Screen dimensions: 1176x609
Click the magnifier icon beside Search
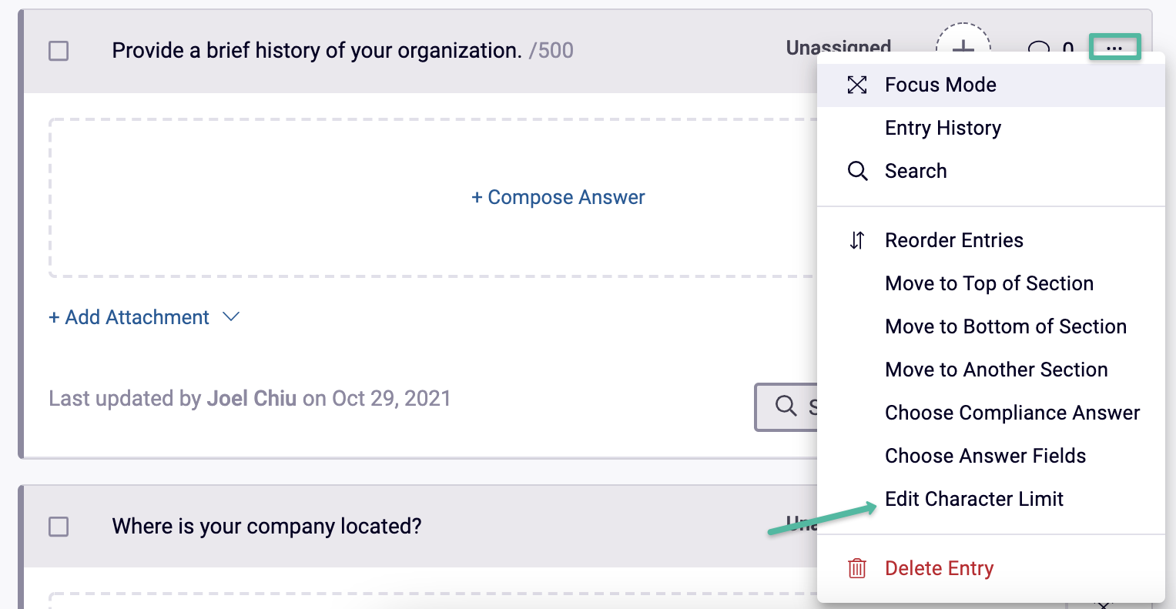[857, 171]
